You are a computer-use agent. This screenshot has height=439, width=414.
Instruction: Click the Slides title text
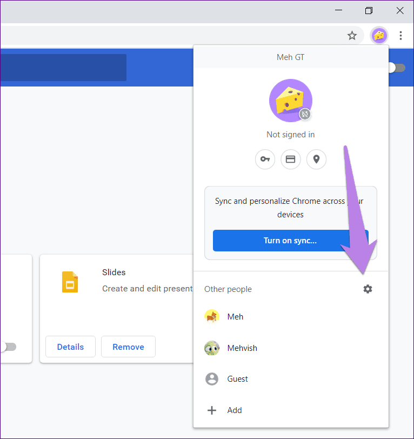click(113, 272)
